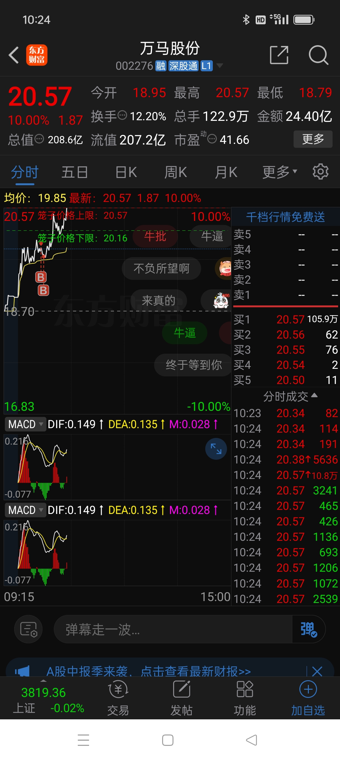
Task: Tap the L1 level tag
Action: (x=207, y=66)
